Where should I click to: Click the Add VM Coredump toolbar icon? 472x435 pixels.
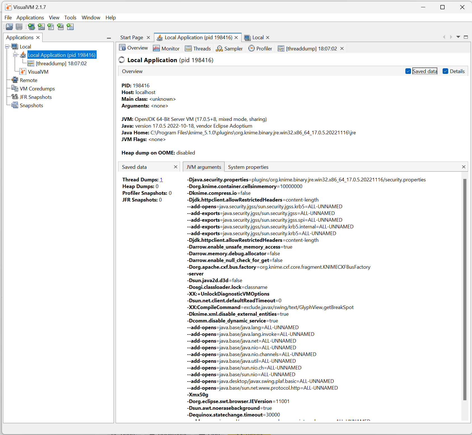[x=51, y=27]
